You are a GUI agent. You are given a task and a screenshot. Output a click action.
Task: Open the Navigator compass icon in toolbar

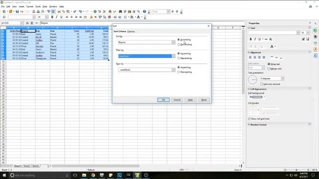pyautogui.click(x=125, y=11)
